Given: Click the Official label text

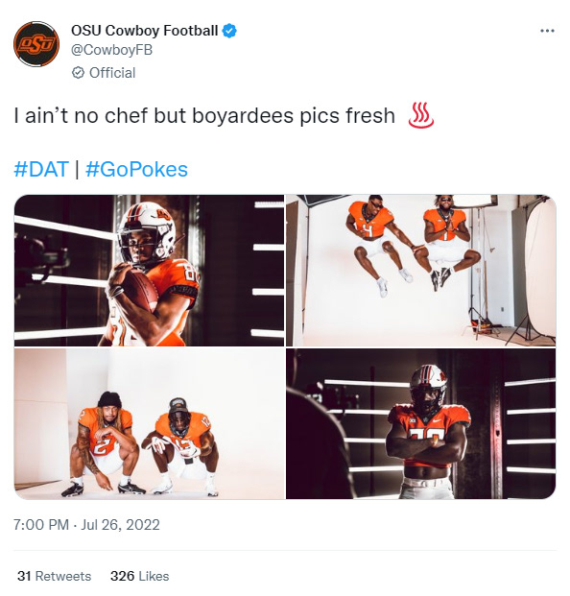Looking at the screenshot, I should tap(112, 73).
